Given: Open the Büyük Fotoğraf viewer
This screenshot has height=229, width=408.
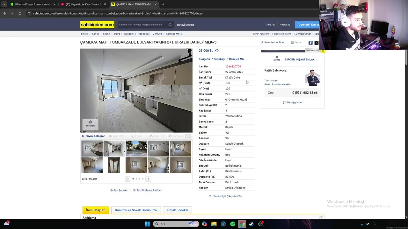Looking at the screenshot, I should (93, 136).
